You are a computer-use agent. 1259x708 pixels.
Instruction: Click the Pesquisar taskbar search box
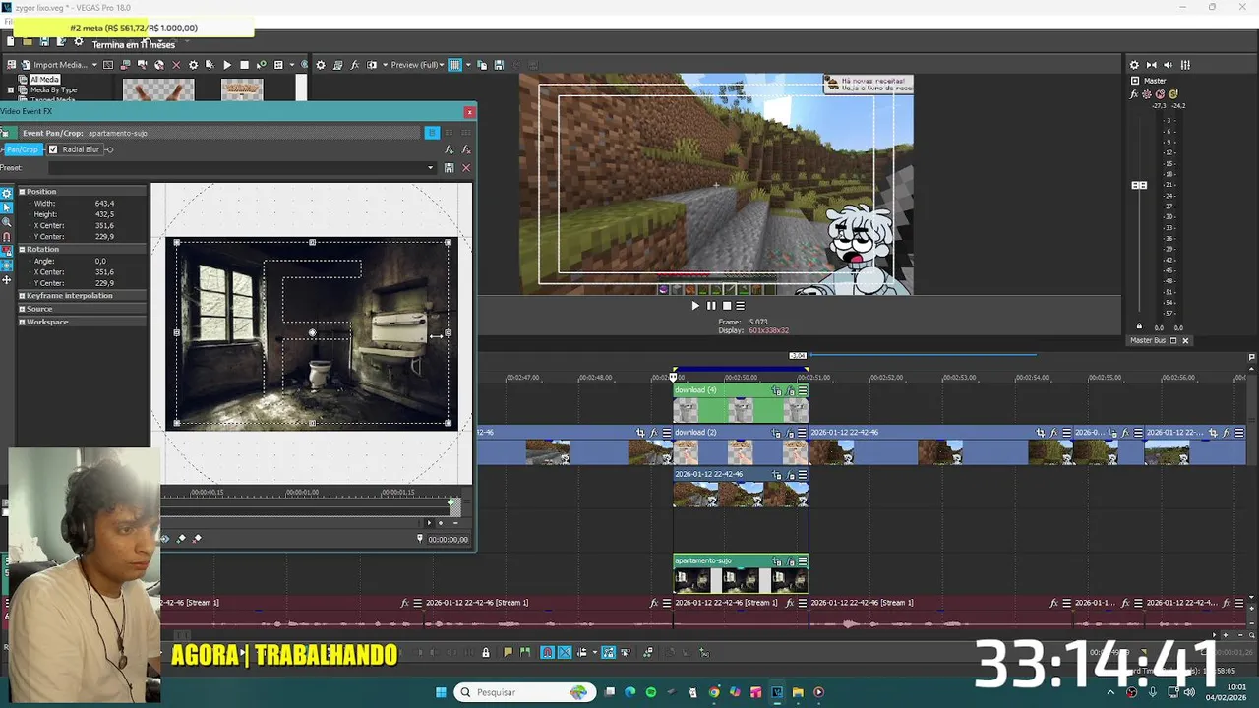(x=525, y=692)
